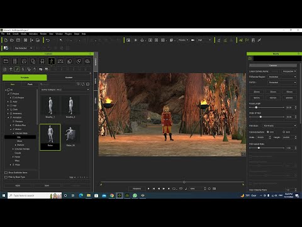Adjust the Film Aspect Ratio slider

(x=259, y=148)
